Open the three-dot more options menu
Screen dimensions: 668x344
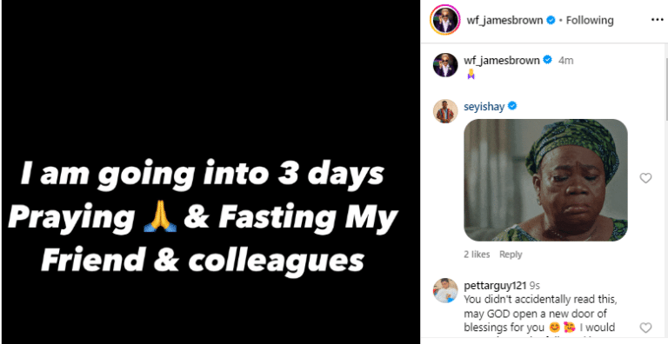pyautogui.click(x=658, y=21)
